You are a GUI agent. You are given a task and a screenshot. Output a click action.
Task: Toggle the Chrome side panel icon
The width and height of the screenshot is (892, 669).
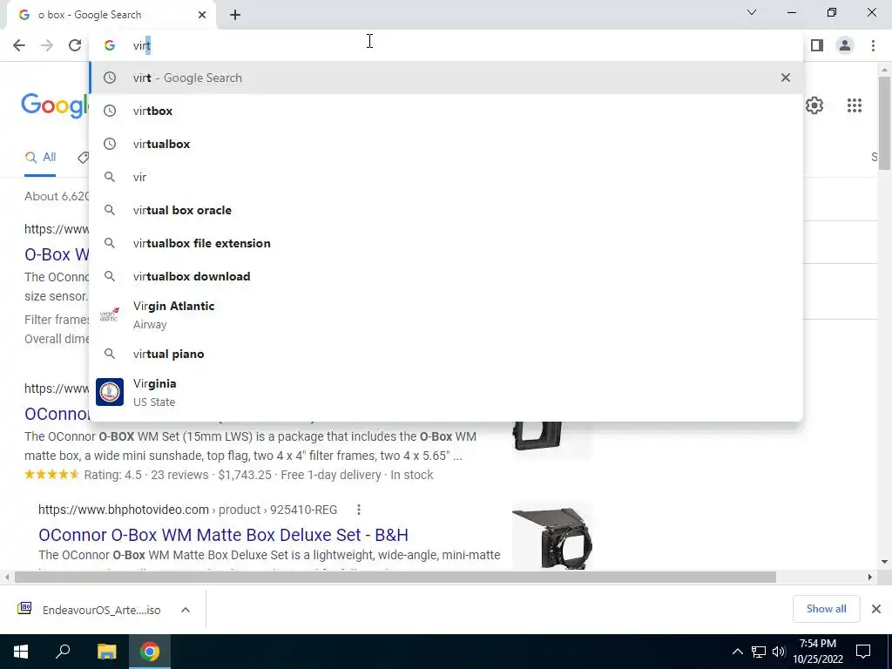coord(817,45)
